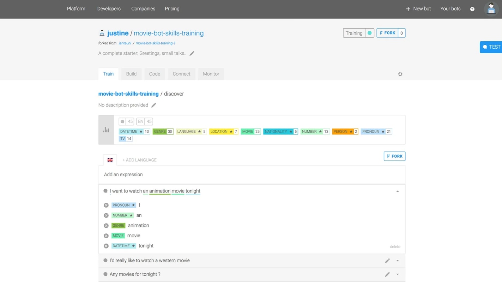The height and width of the screenshot is (282, 502).
Task: Select the PERSON entity tag
Action: tap(345, 131)
